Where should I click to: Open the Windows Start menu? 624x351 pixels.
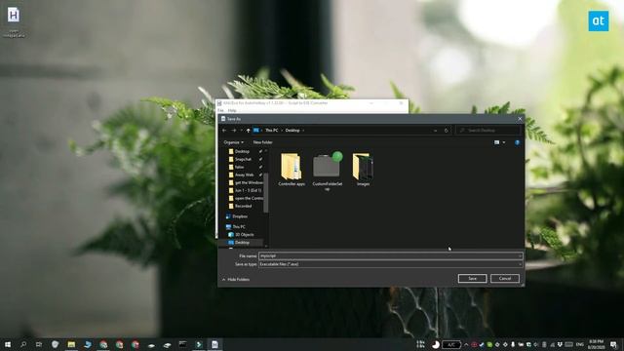(x=8, y=344)
